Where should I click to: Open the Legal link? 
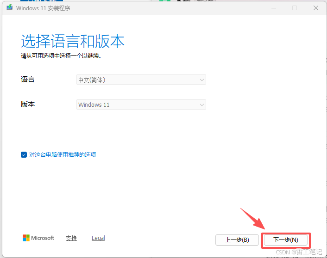[x=98, y=238]
